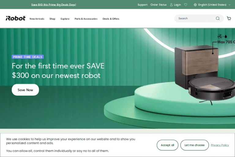235x157 pixels.
Task: Click the search magnifier icon
Action: pyautogui.click(x=218, y=18)
